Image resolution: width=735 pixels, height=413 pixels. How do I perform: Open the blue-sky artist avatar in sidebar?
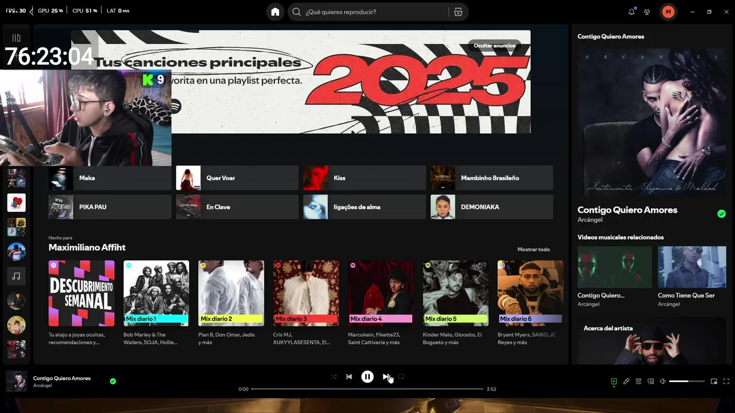pos(16,251)
